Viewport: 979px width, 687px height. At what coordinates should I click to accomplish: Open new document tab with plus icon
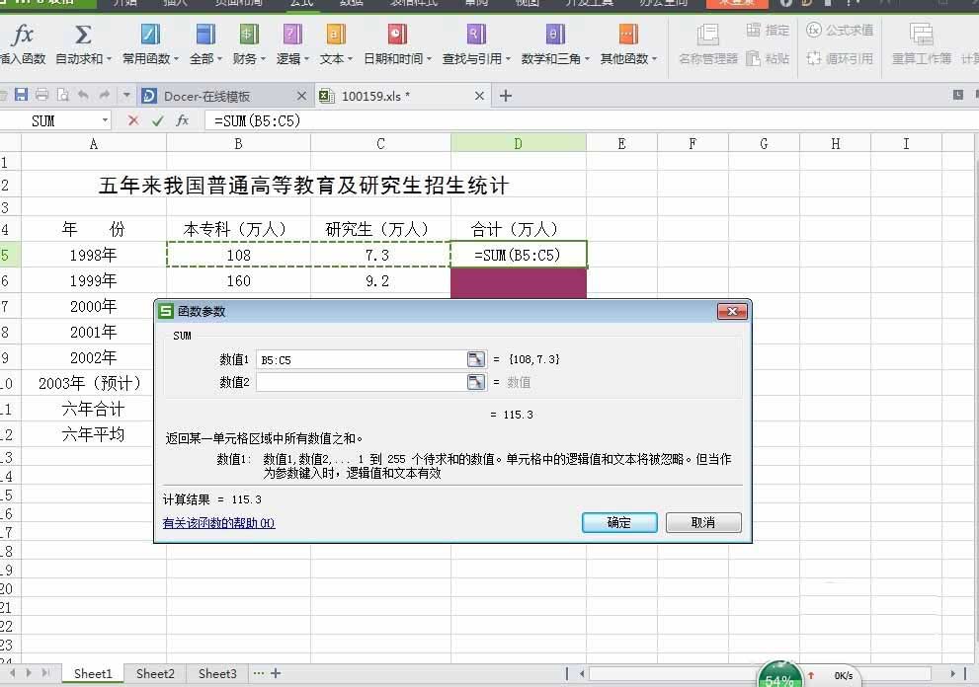506,96
